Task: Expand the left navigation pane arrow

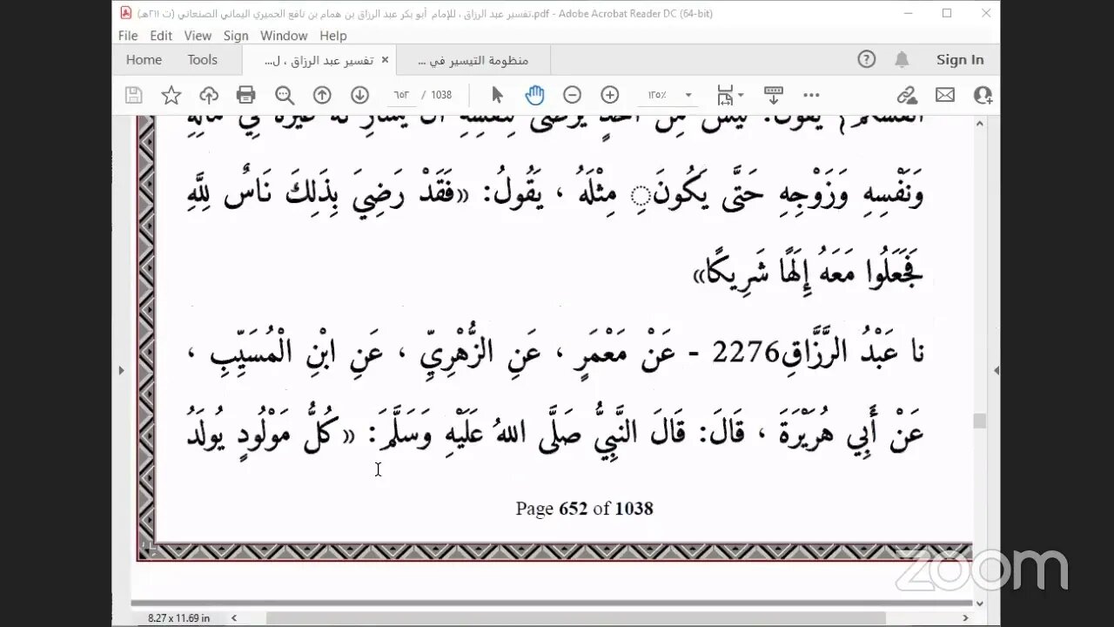Action: click(121, 370)
